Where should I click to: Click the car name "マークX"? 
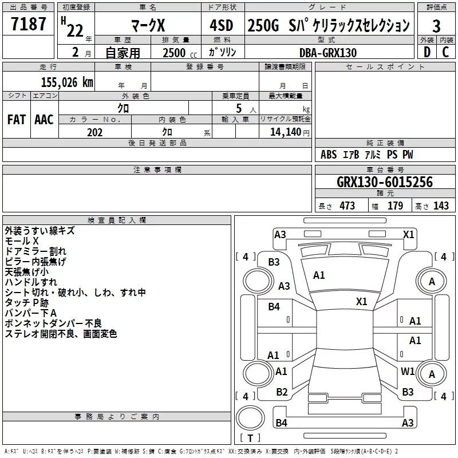148,25
